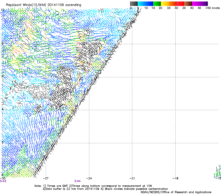The width and height of the screenshot is (221, 194).
Task: Click the '-27' longitude axis label
Action: click(x=46, y=178)
